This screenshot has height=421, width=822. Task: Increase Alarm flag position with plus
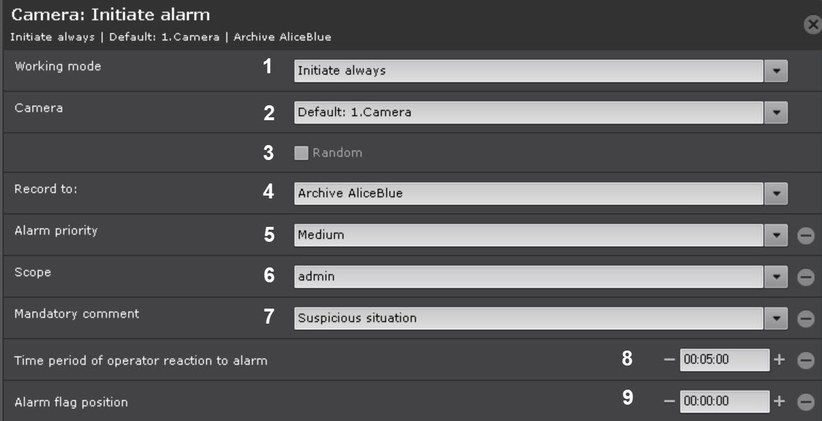779,402
